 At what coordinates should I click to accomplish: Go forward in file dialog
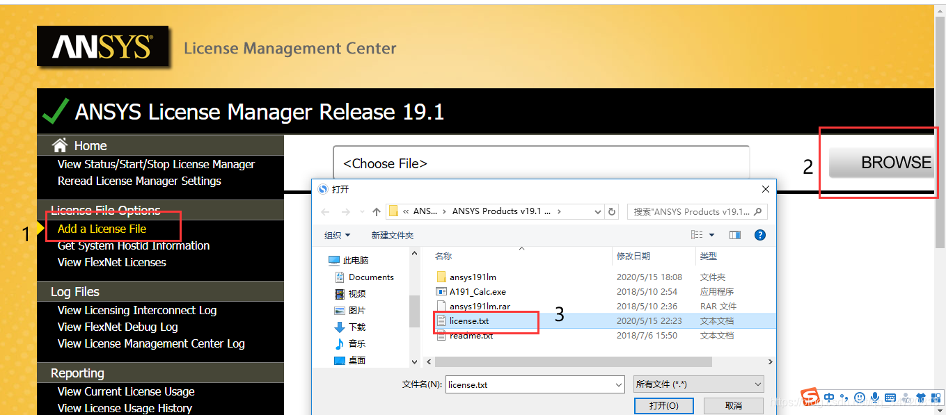(x=345, y=211)
